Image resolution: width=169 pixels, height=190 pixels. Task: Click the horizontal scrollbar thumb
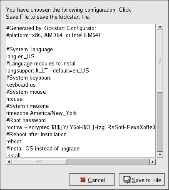(40, 162)
